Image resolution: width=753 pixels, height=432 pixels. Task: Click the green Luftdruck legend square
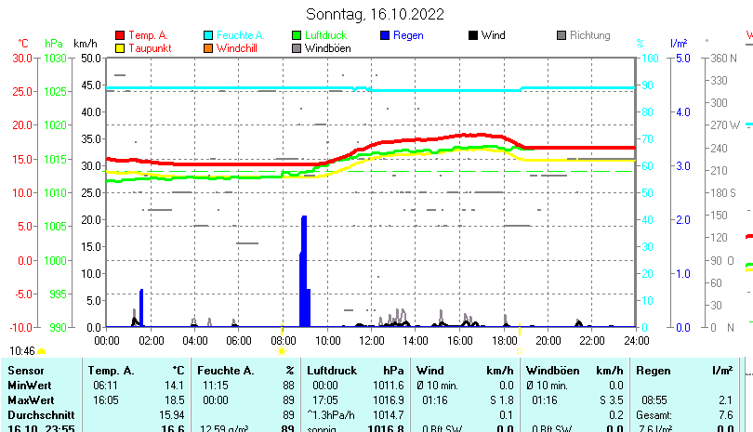coord(297,35)
